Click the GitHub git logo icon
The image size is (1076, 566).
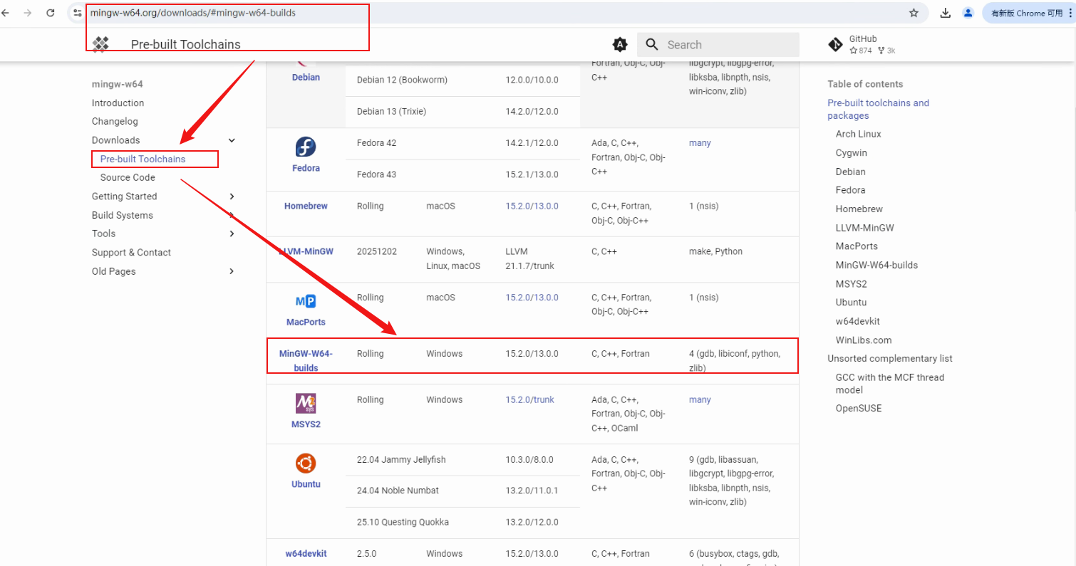(x=835, y=45)
